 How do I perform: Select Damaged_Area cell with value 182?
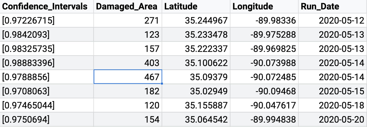128,91
